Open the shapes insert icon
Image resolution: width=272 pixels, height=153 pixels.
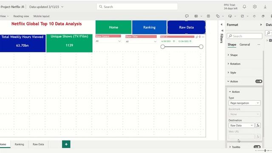218,16
